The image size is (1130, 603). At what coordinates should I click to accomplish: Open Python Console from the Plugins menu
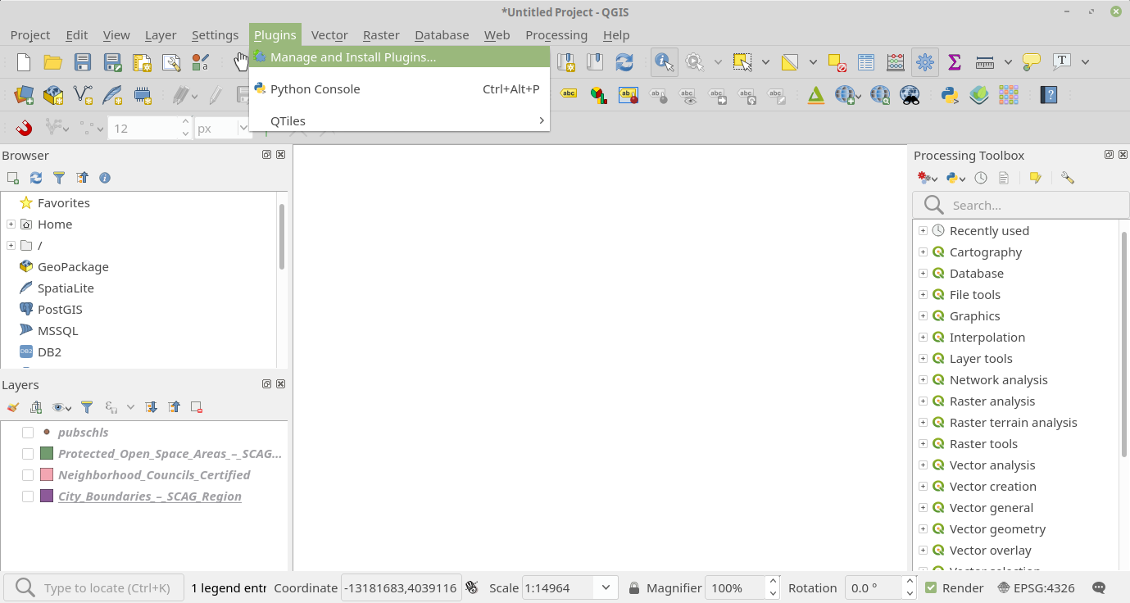point(399,89)
